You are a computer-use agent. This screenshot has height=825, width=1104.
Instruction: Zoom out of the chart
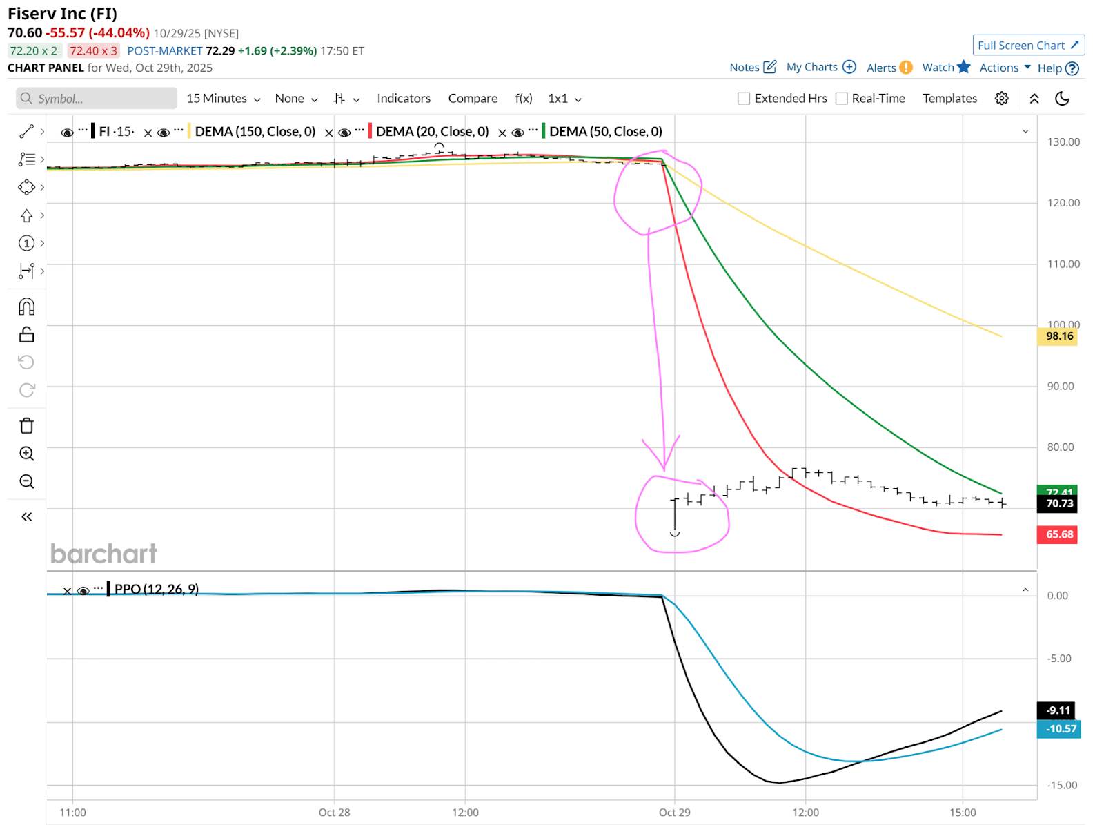click(26, 481)
